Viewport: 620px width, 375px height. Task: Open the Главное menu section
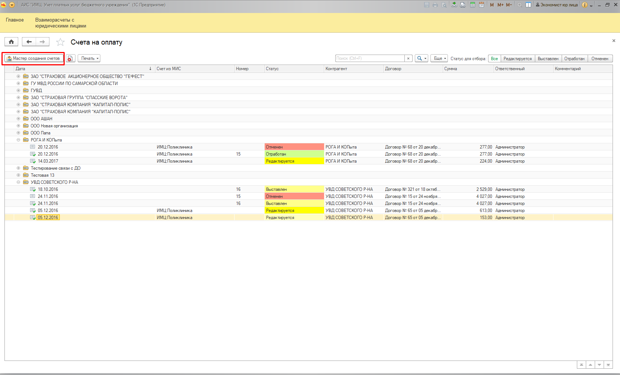pyautogui.click(x=15, y=20)
